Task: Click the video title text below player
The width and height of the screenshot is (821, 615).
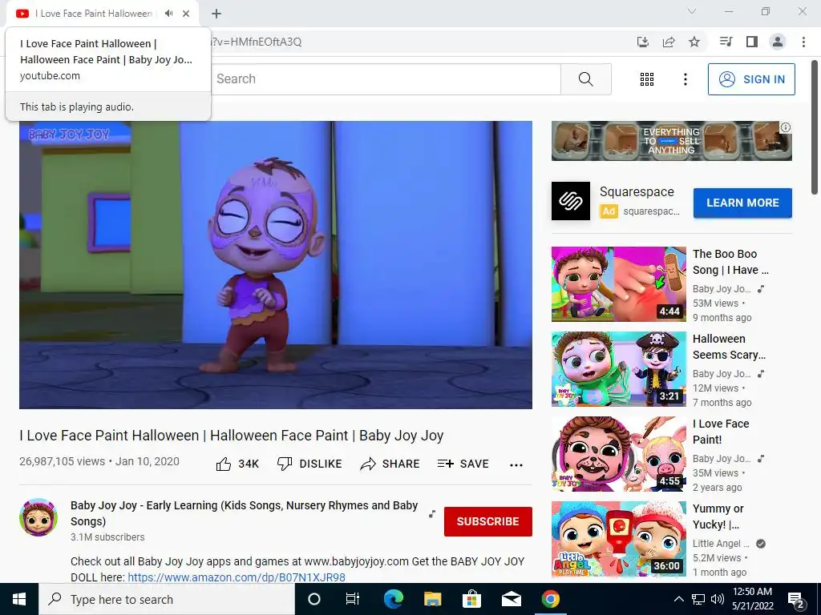Action: (x=232, y=435)
